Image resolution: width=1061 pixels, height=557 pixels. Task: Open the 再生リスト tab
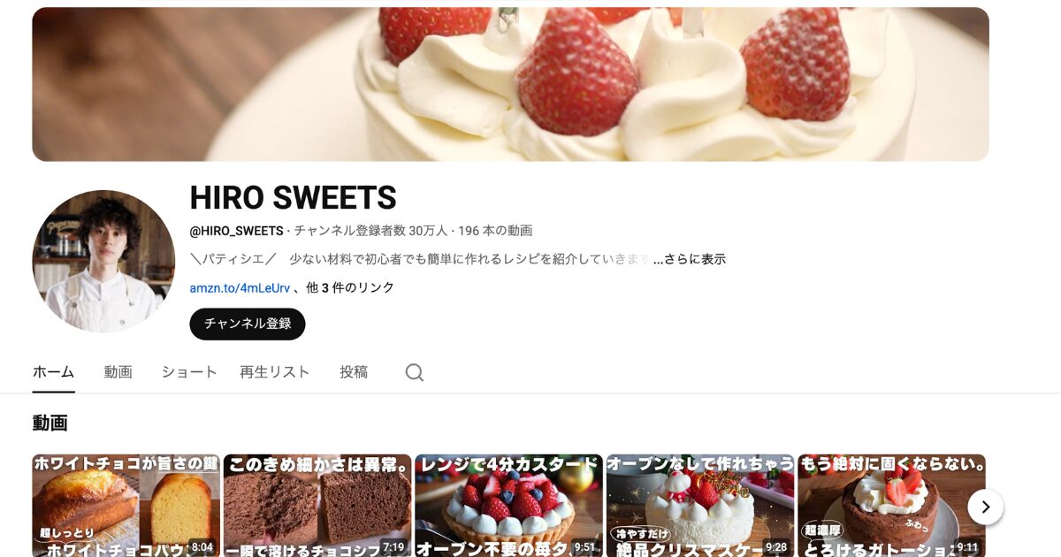[x=275, y=372]
